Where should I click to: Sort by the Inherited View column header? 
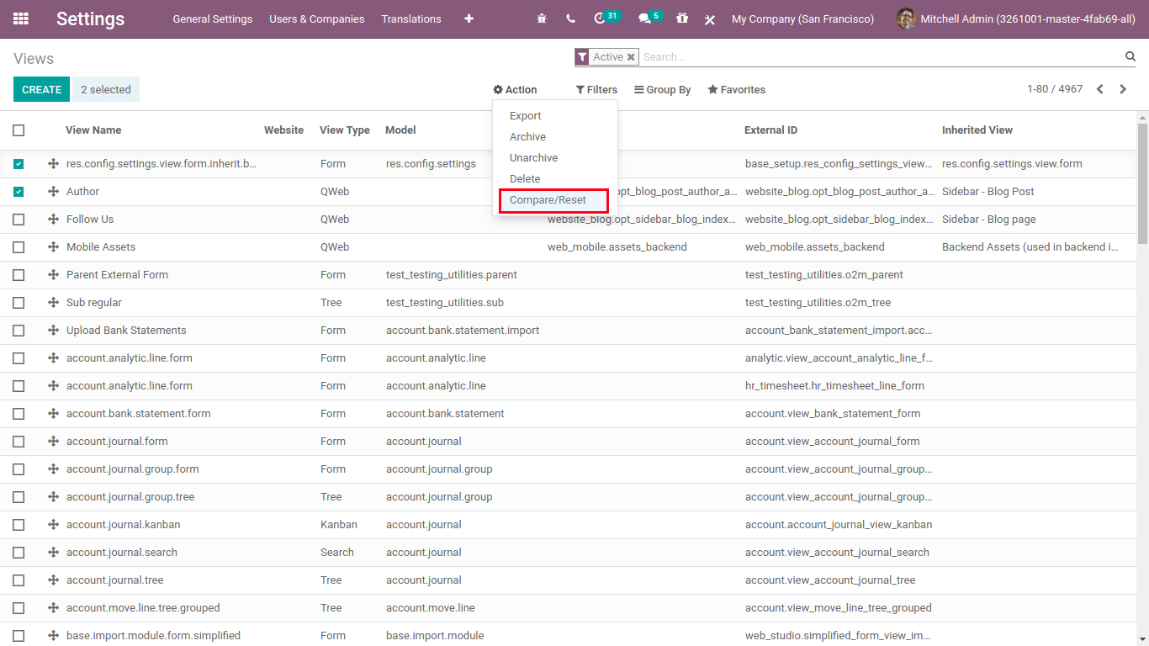[x=977, y=130]
